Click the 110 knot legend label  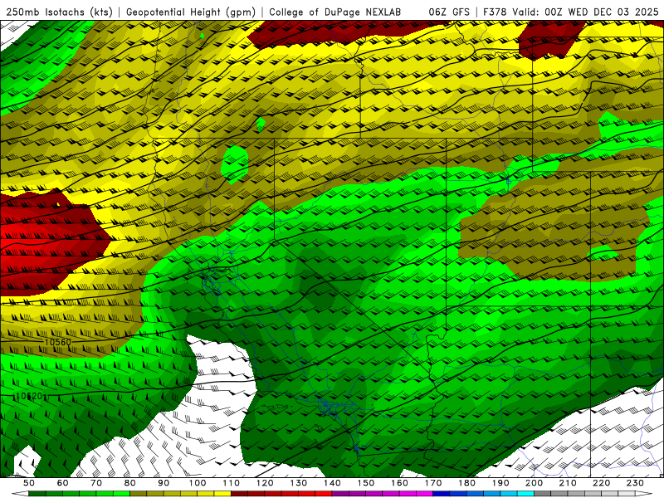click(232, 483)
